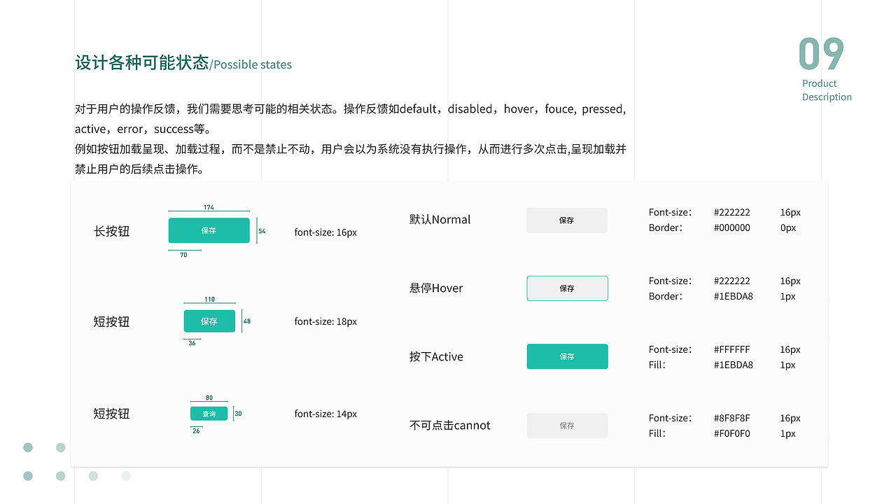Click the #F0F0F0 fill value text
This screenshot has width=896, height=504.
click(731, 433)
